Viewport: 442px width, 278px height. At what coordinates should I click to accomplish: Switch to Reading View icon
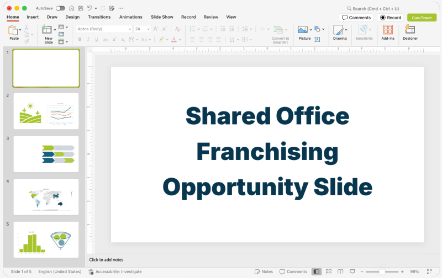[340, 271]
